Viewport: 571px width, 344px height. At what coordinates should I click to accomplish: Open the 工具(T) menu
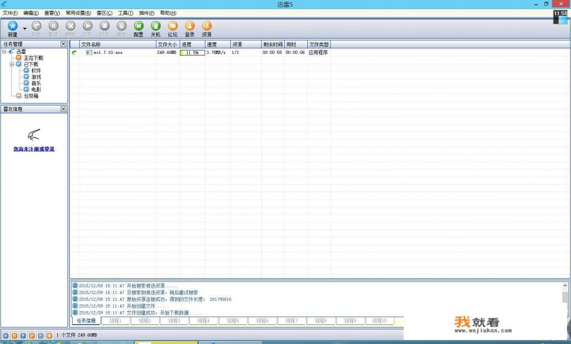click(126, 12)
